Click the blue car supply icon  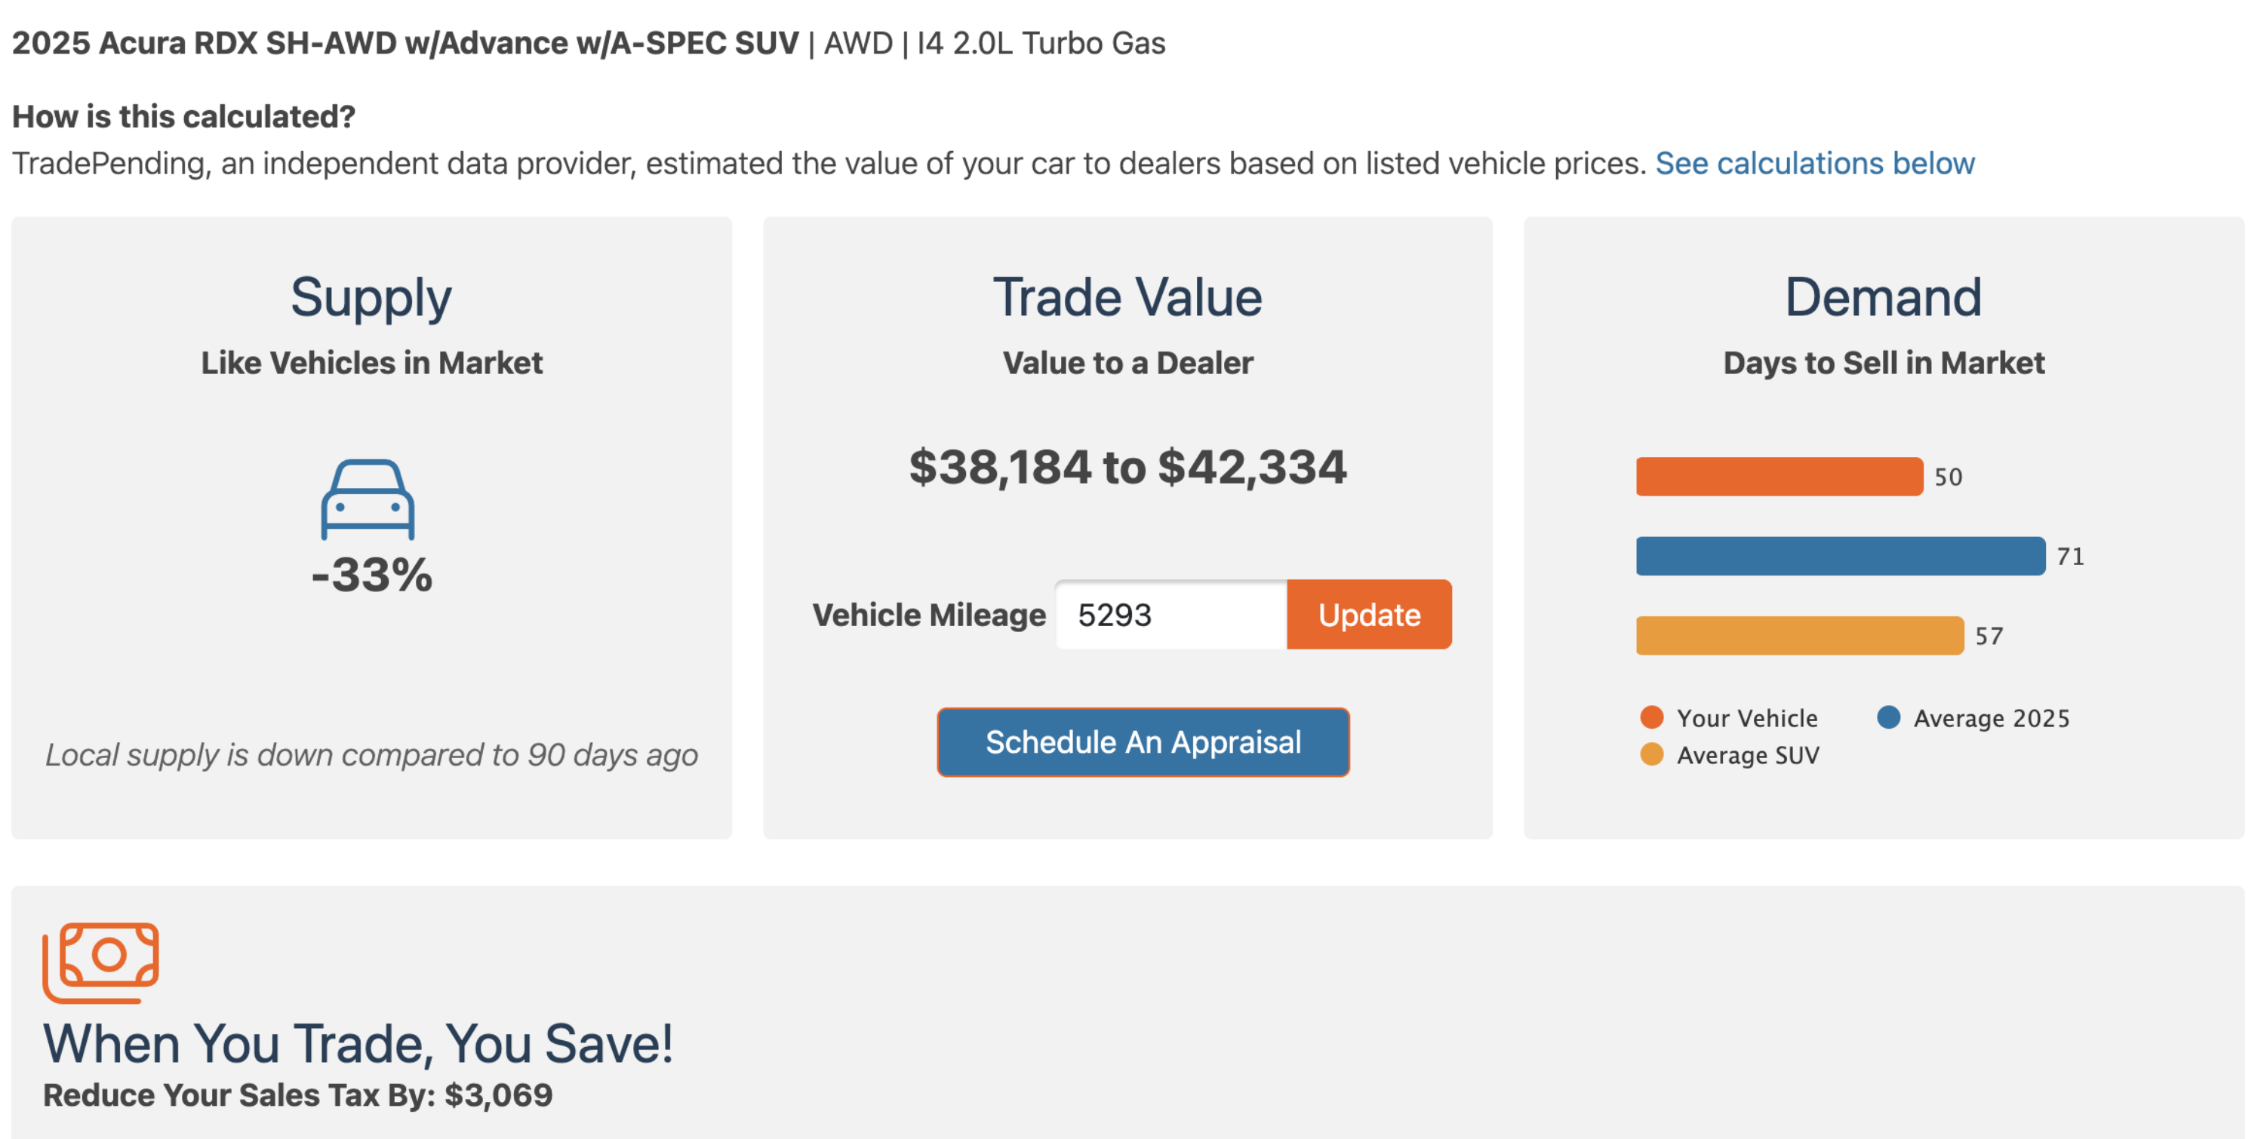coord(368,499)
